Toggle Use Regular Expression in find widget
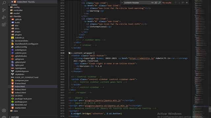The height and width of the screenshot is (118, 211). click(160, 3)
